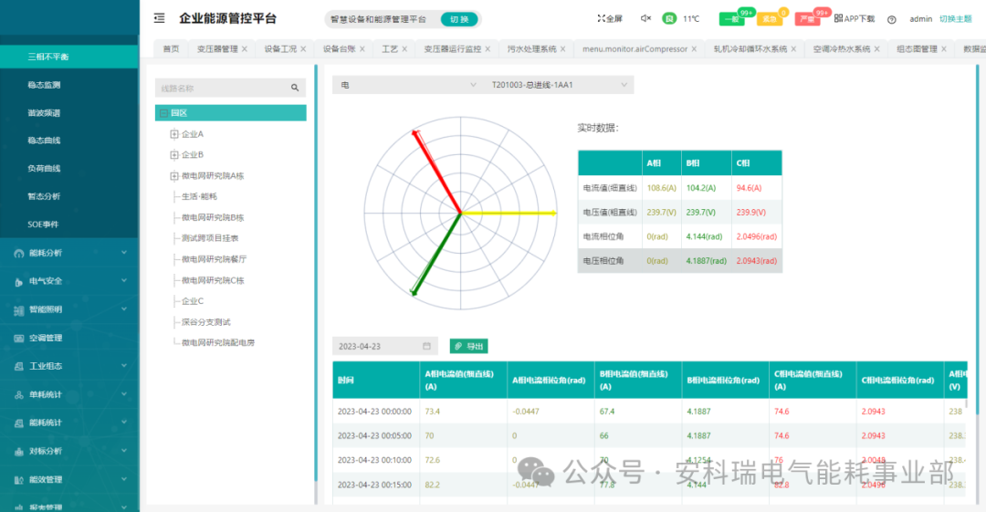Click the help question mark icon
Screen dimensions: 986x512
pyautogui.click(x=892, y=19)
